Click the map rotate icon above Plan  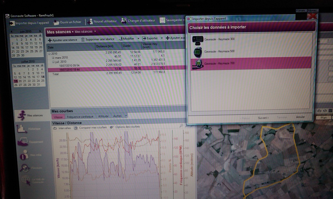pyautogui.click(x=319, y=111)
